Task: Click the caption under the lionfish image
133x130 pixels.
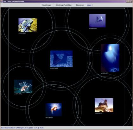Action: pos(18,94)
